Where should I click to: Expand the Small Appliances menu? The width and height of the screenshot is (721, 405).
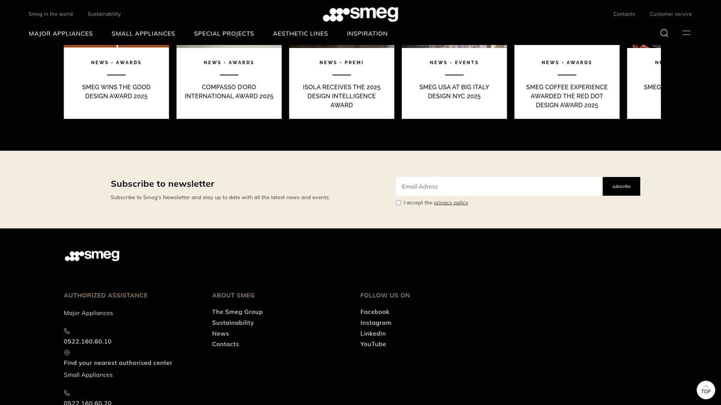coord(143,34)
